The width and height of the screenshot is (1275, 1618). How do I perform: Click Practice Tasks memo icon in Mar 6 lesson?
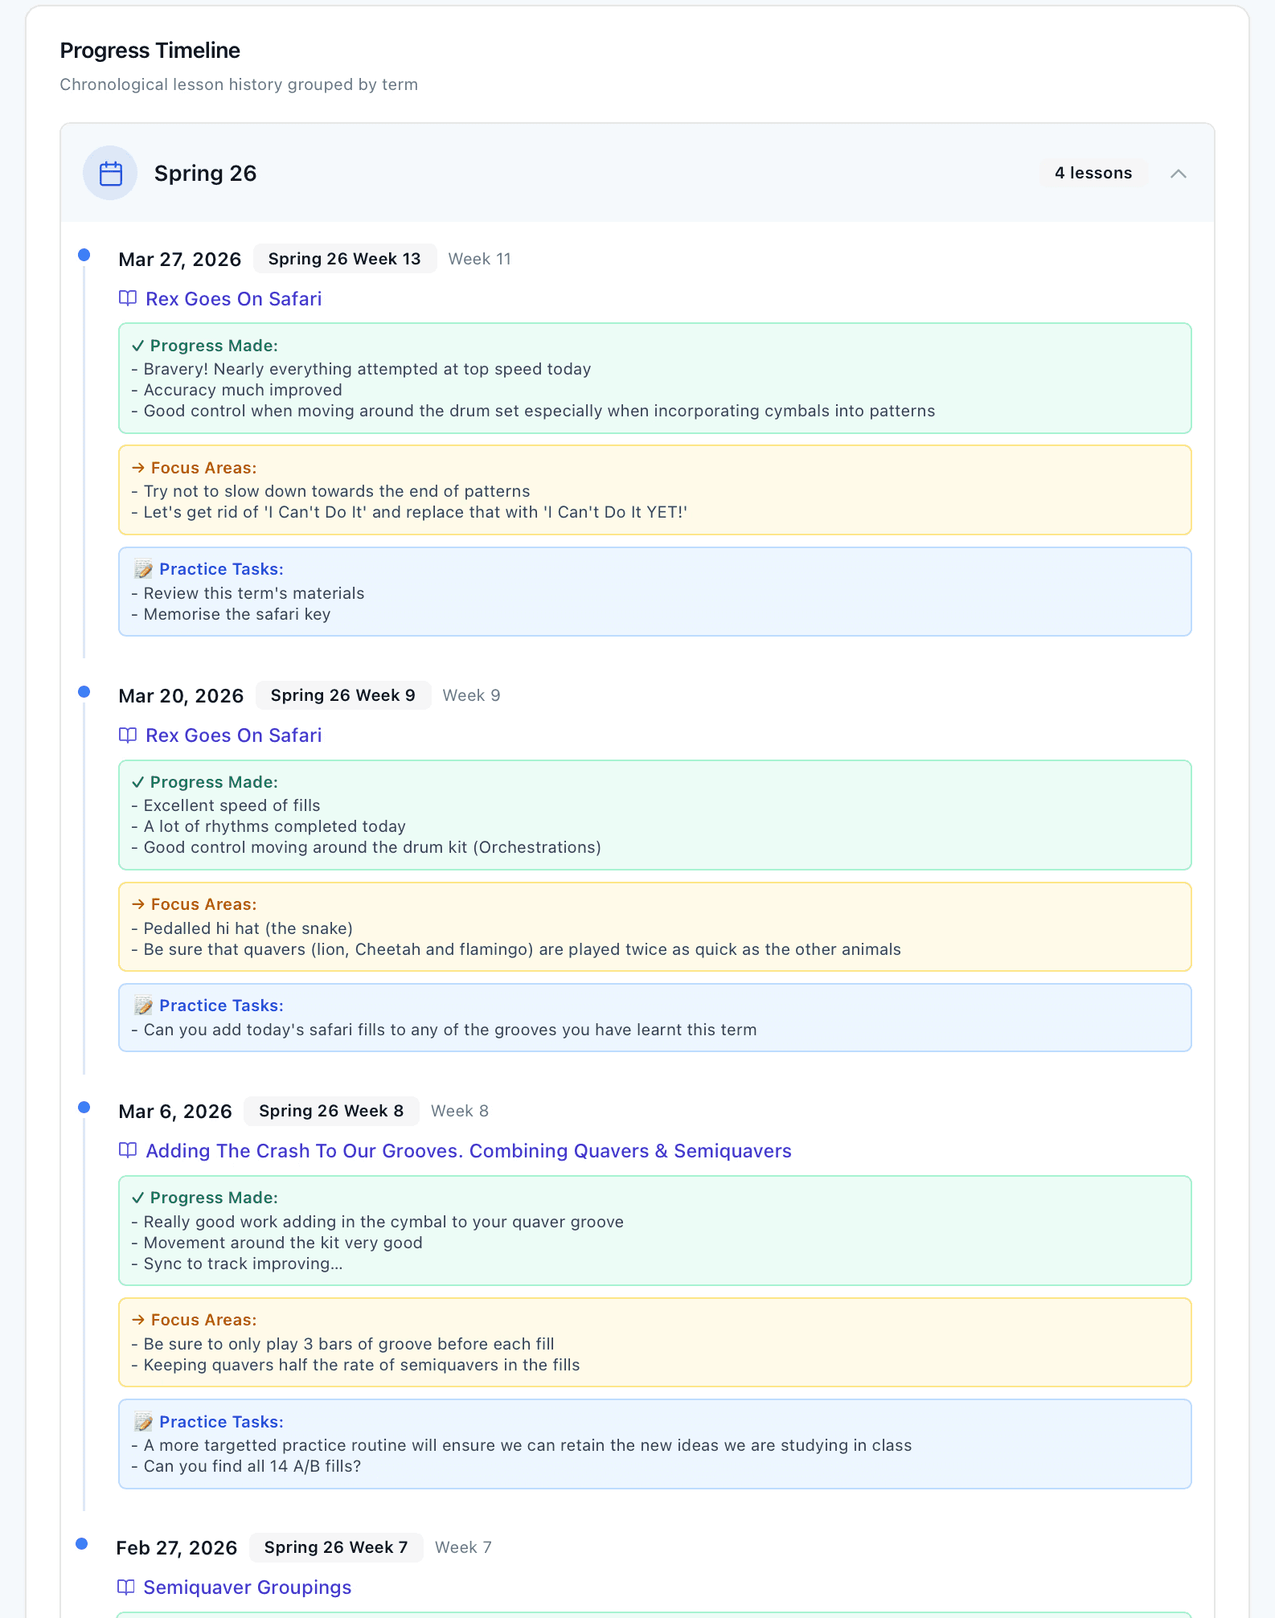click(143, 1422)
